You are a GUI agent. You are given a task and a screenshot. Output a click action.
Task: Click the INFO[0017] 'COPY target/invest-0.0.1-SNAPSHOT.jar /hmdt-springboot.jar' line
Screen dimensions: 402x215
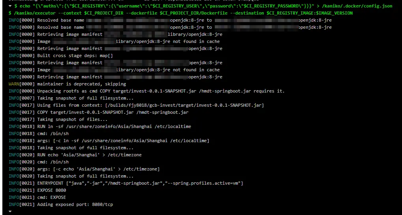98,112
